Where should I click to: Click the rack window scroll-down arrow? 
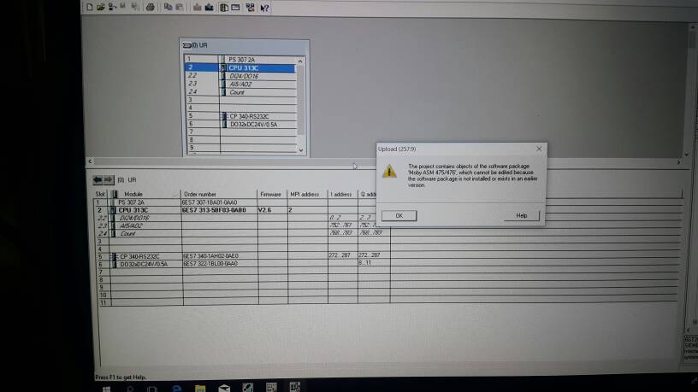301,149
